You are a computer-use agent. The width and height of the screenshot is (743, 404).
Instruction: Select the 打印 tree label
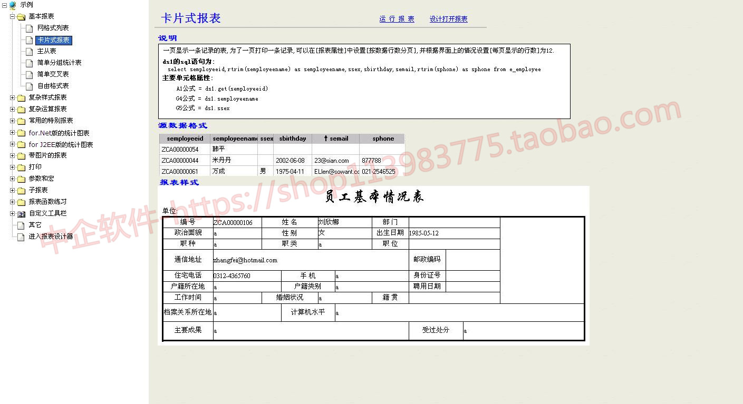pyautogui.click(x=35, y=167)
